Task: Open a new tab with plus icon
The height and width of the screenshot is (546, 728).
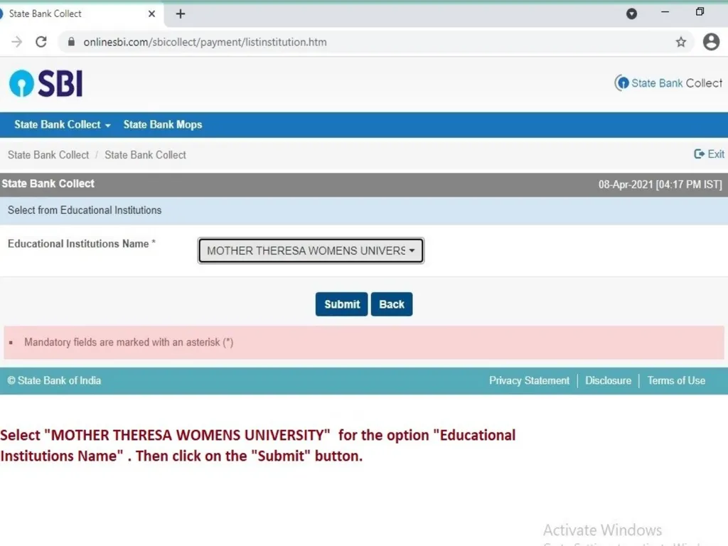Action: (x=181, y=14)
